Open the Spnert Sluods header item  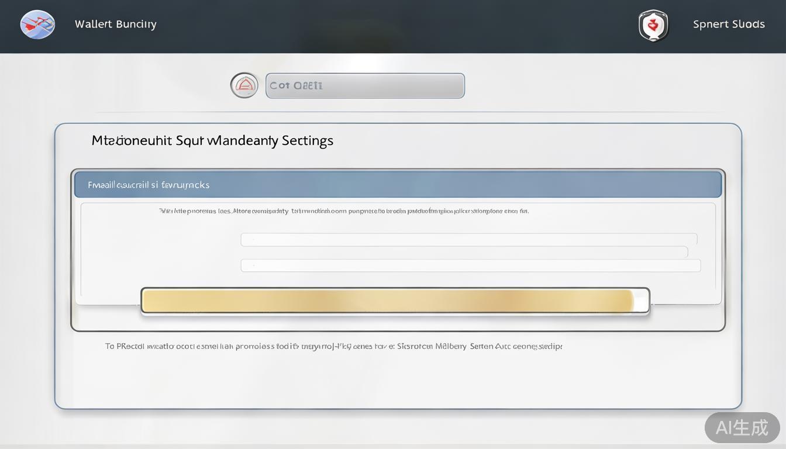click(728, 25)
